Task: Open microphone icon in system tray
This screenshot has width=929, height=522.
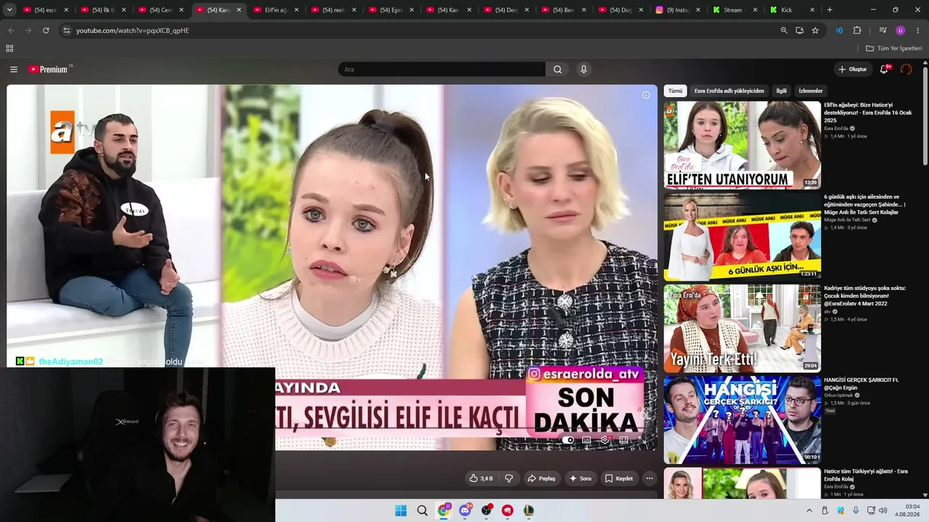Action: point(856,511)
